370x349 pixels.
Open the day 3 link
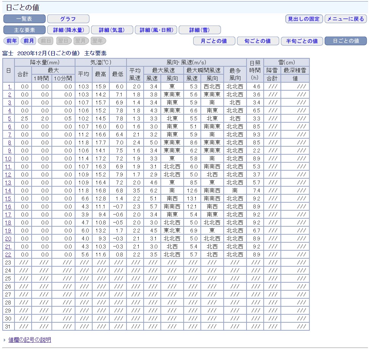point(10,102)
